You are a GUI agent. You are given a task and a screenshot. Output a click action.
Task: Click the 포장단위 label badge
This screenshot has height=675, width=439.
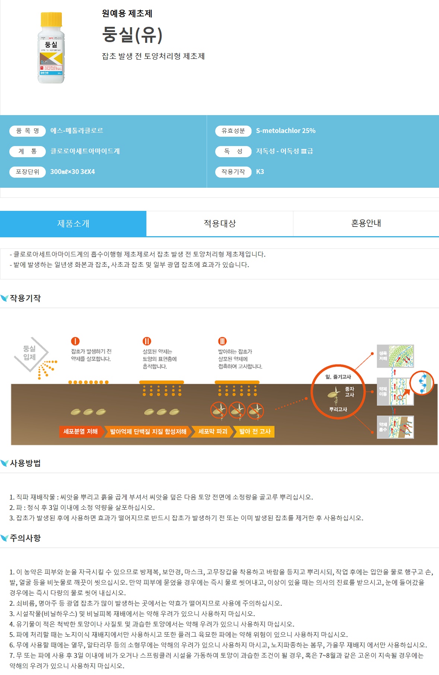click(x=28, y=172)
